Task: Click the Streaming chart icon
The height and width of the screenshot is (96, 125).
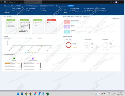Action: (x=102, y=39)
